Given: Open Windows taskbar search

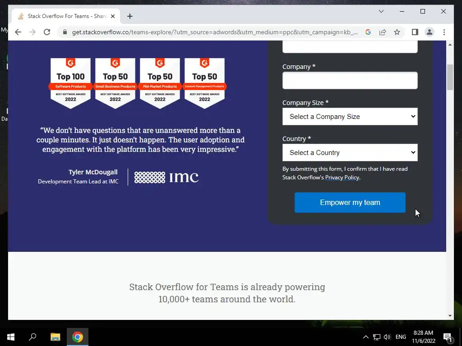Looking at the screenshot, I should pos(32,337).
